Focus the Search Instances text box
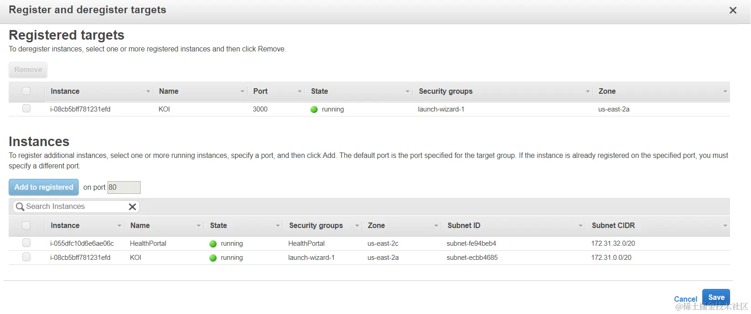 pos(76,207)
